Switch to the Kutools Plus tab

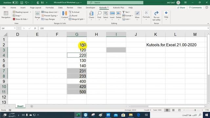(118, 8)
